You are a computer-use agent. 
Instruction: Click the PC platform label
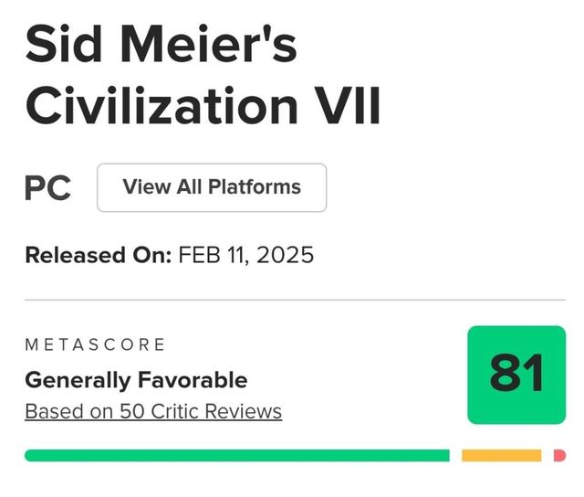pos(48,188)
